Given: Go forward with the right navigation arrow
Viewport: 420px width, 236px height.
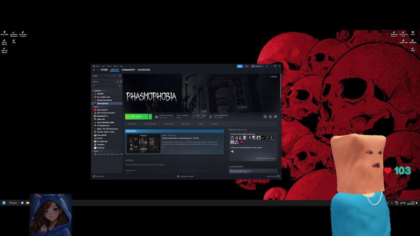Looking at the screenshot, I should (98, 70).
